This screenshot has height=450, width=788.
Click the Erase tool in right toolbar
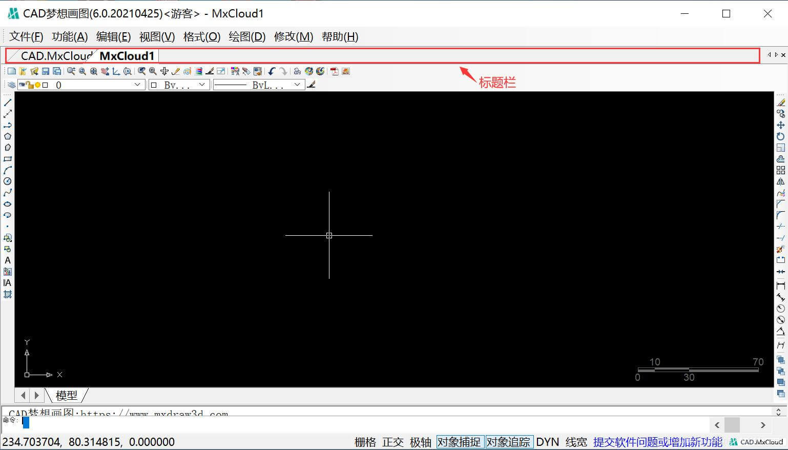780,103
